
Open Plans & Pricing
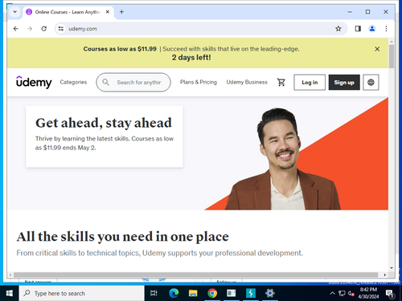point(199,82)
